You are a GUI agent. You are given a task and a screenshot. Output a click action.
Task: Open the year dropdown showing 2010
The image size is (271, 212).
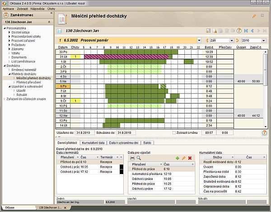[264, 41]
